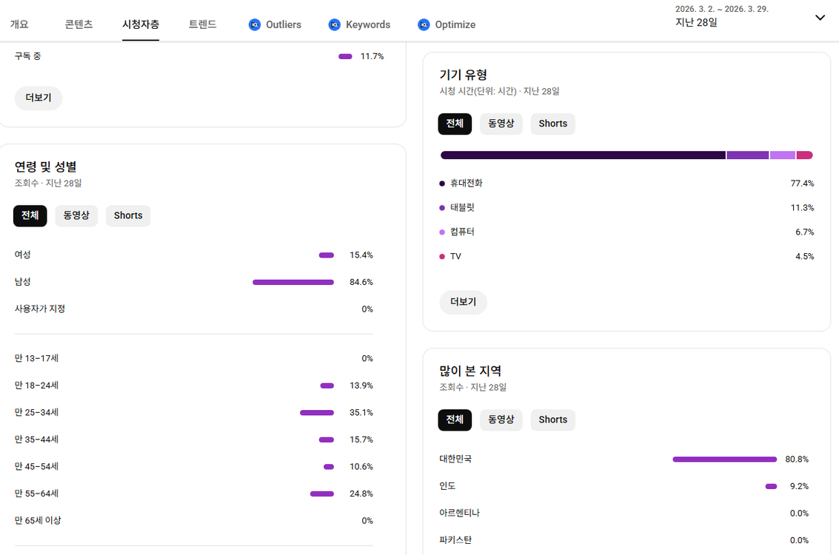Image resolution: width=839 pixels, height=555 pixels.
Task: Switch to the 콘텐츠 tab
Action: click(78, 24)
